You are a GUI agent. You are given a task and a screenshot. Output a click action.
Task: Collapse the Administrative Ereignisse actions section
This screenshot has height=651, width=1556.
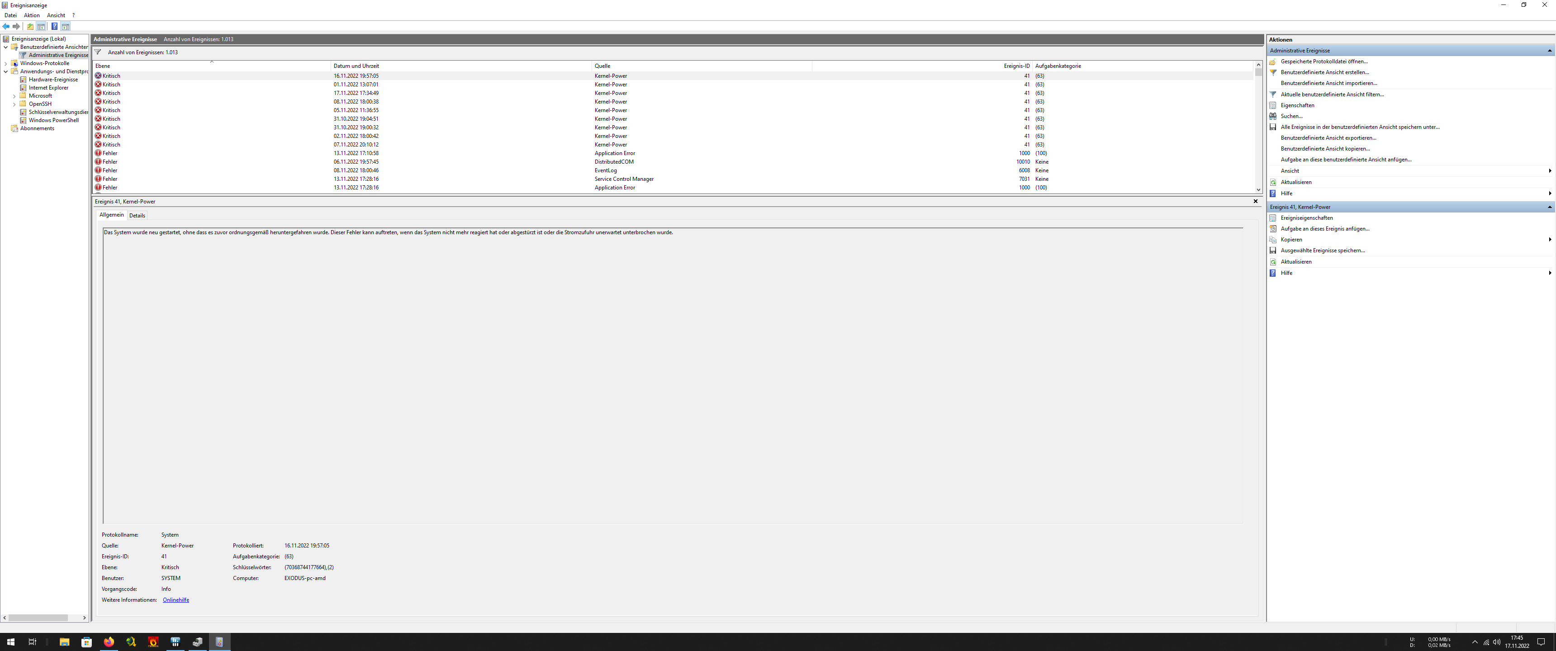click(x=1549, y=51)
